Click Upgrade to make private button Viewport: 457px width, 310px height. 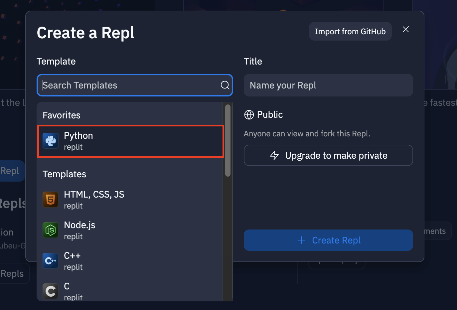[x=328, y=155]
